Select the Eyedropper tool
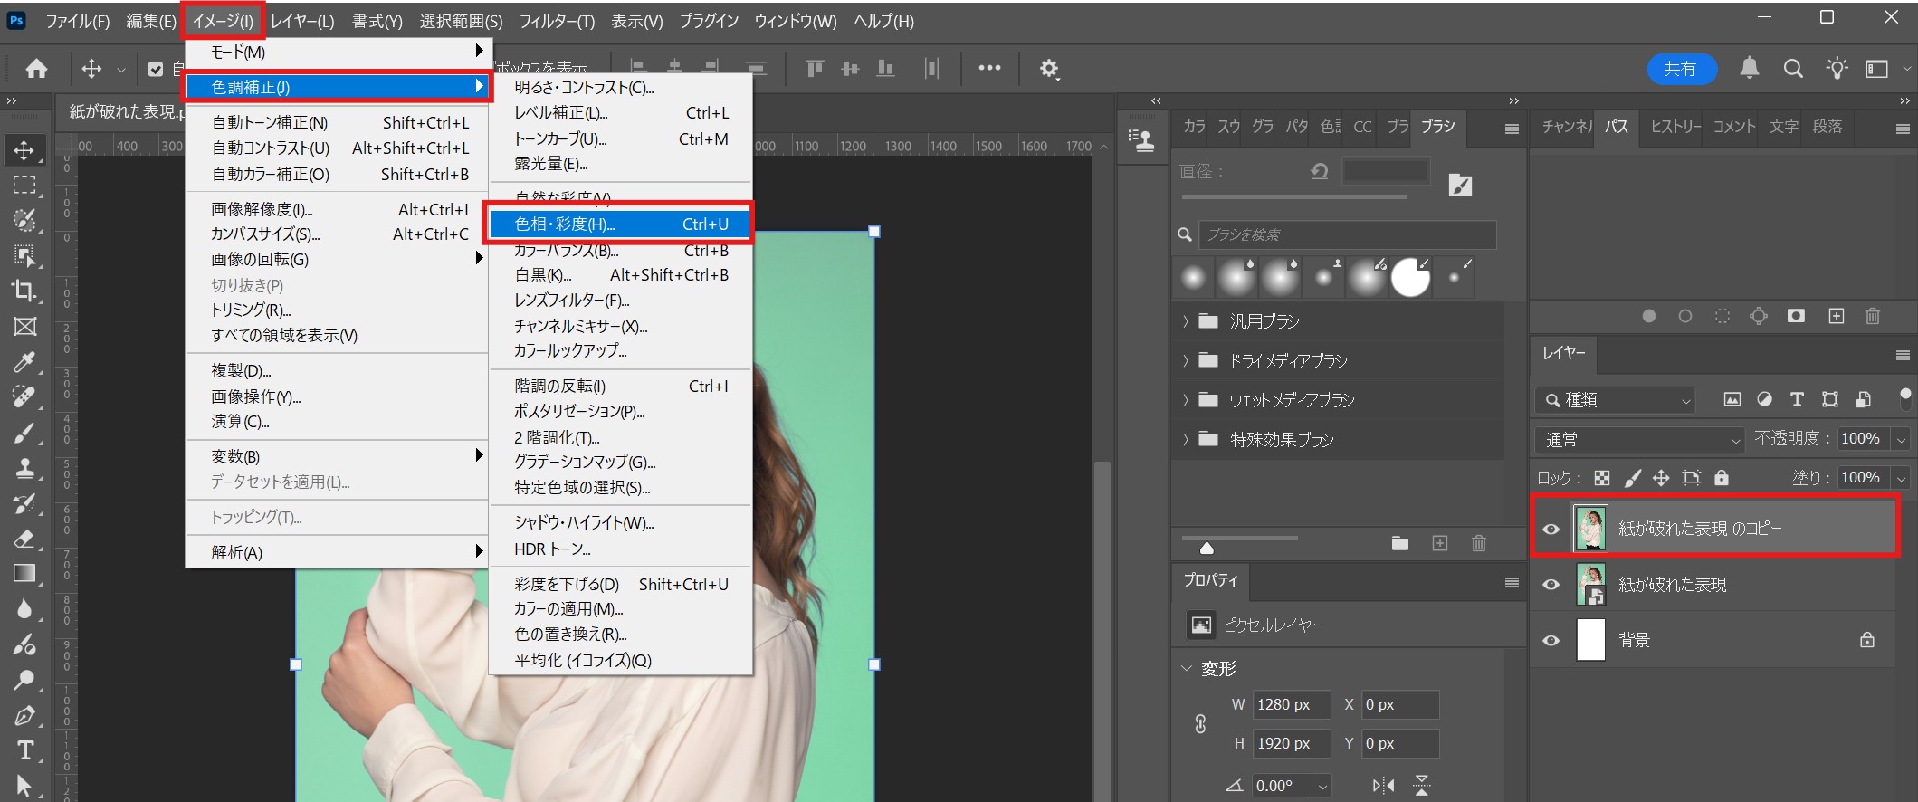Viewport: 1918px width, 802px height. click(24, 362)
